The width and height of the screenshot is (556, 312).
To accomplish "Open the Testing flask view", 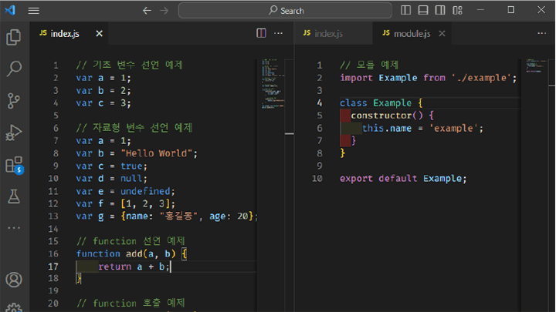I will point(14,196).
